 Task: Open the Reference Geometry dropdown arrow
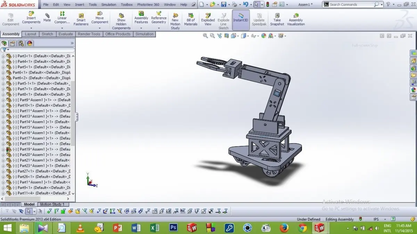point(159,28)
